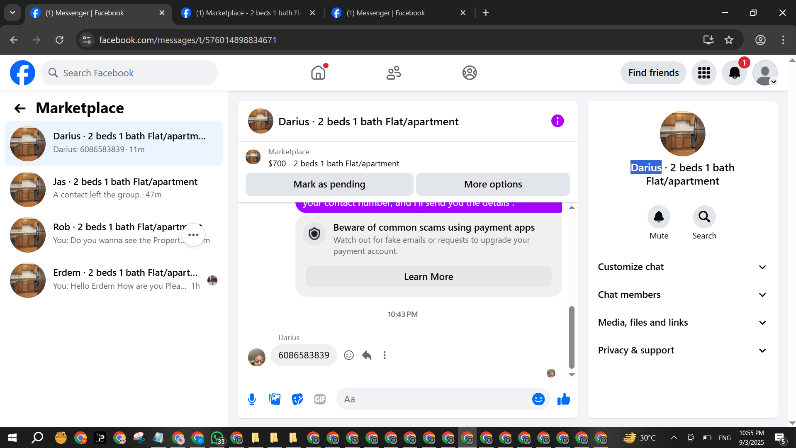Open the $700 listing link

333,163
